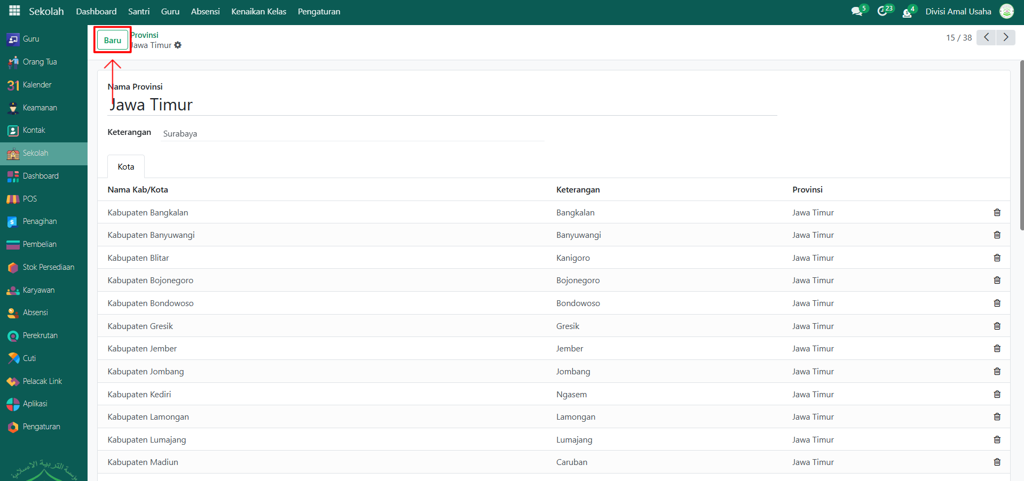Click the user avatar icon
The width and height of the screenshot is (1024, 481).
[x=1006, y=11]
